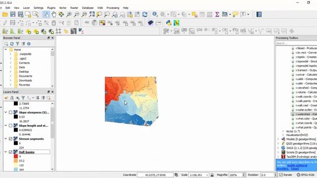Uncheck the Half-basins layer checkbox
The height and width of the screenshot is (178, 317).
pyautogui.click(x=10, y=152)
